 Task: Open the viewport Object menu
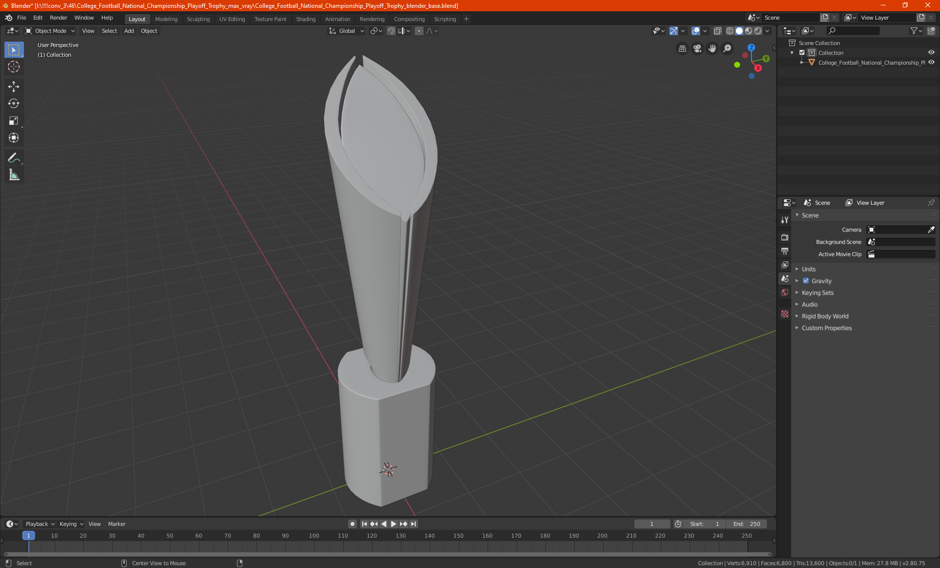click(149, 31)
